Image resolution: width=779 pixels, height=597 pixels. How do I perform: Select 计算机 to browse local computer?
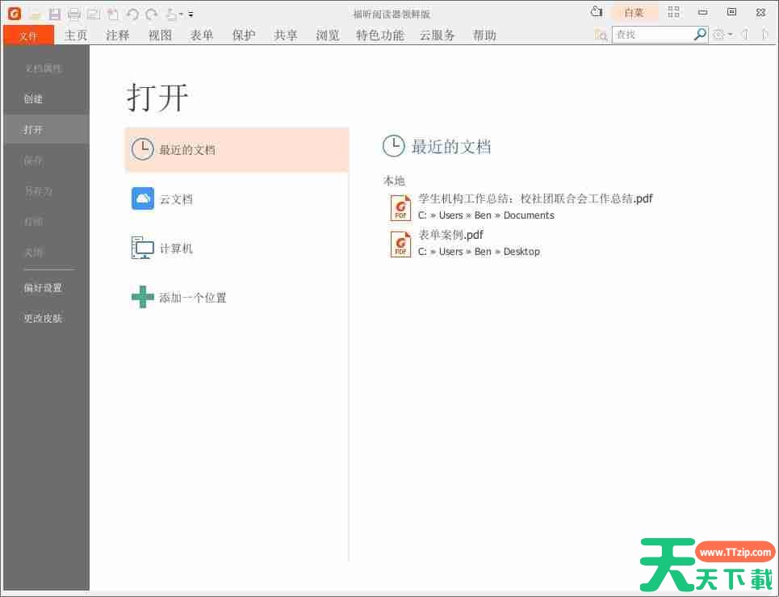click(x=176, y=248)
